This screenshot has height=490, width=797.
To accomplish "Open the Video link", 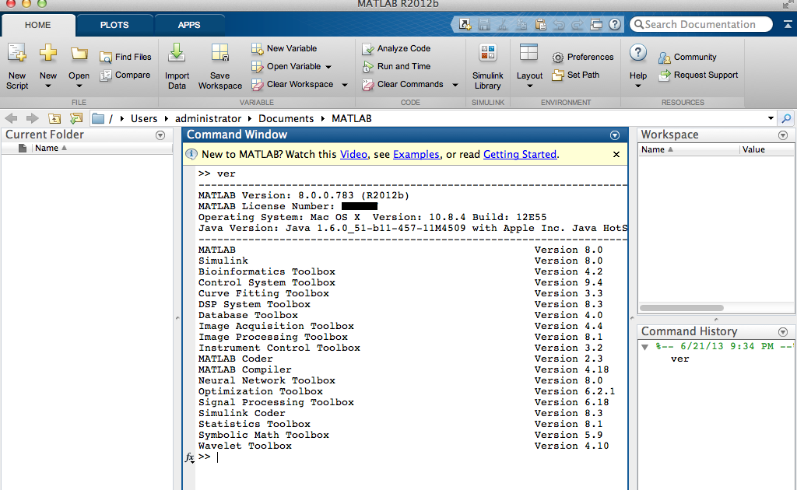I will (x=354, y=154).
